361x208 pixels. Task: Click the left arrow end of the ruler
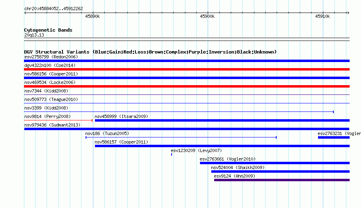coord(25,13)
